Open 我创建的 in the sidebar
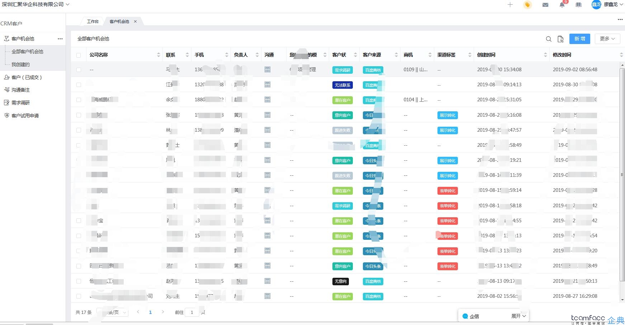This screenshot has height=325, width=625. 20,64
